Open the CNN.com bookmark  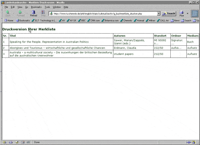point(93,21)
